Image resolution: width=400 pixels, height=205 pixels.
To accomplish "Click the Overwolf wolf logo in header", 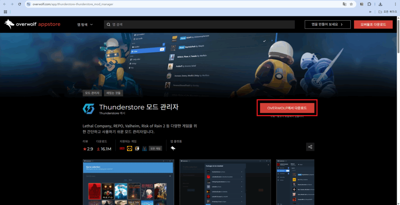I will (9, 24).
